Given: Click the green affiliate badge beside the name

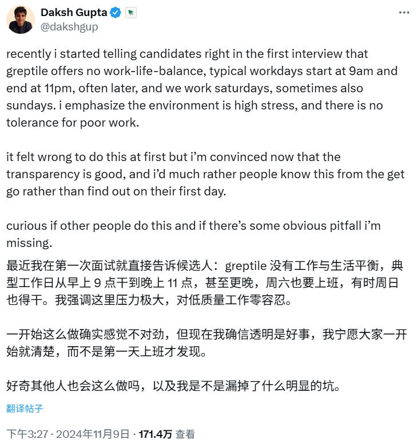Looking at the screenshot, I should pyautogui.click(x=130, y=13).
